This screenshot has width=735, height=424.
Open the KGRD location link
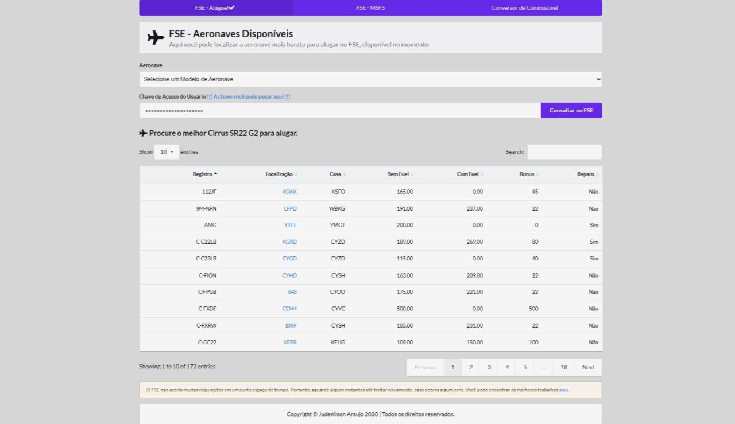pos(289,242)
